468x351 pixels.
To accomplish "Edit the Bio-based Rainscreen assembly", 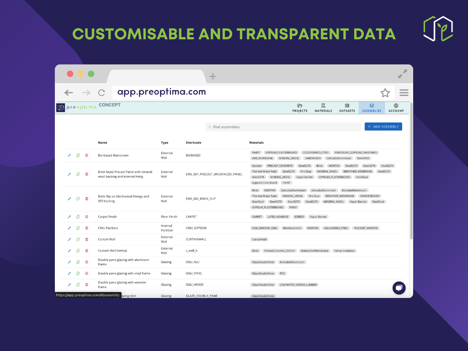I will click(x=69, y=155).
